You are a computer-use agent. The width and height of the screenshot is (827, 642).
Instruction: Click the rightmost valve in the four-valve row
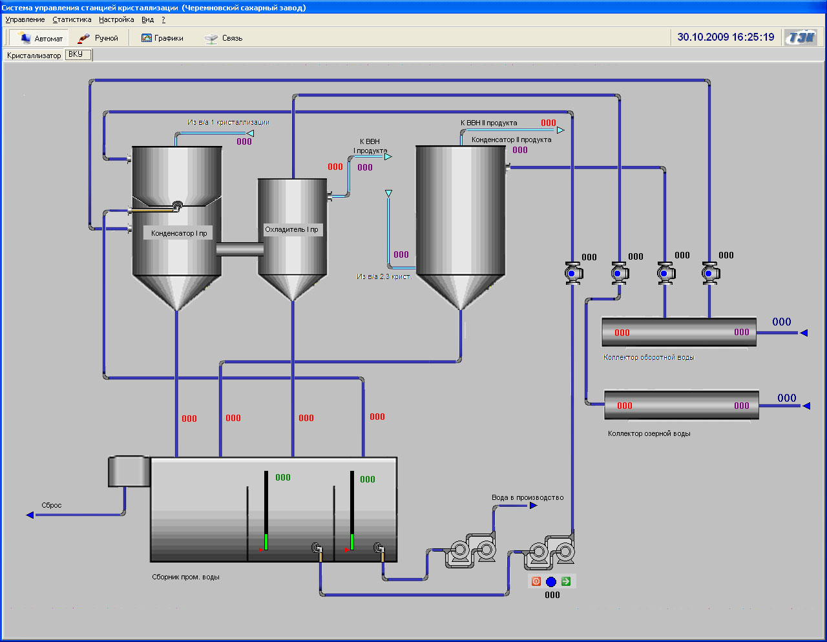[709, 273]
